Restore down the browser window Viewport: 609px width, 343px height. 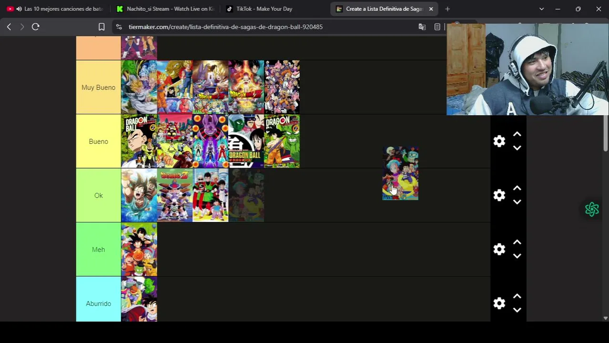coord(578,9)
